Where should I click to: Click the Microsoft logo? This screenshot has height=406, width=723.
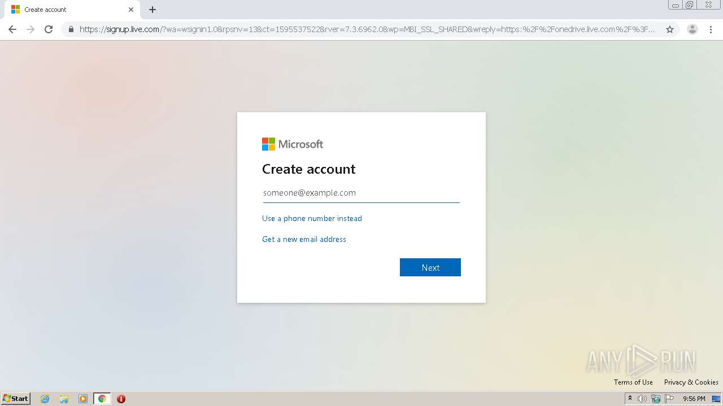[293, 144]
